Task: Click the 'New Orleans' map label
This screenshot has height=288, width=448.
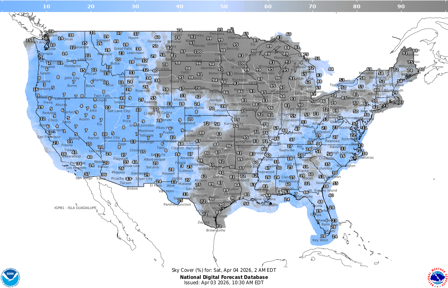Action: coord(265,199)
